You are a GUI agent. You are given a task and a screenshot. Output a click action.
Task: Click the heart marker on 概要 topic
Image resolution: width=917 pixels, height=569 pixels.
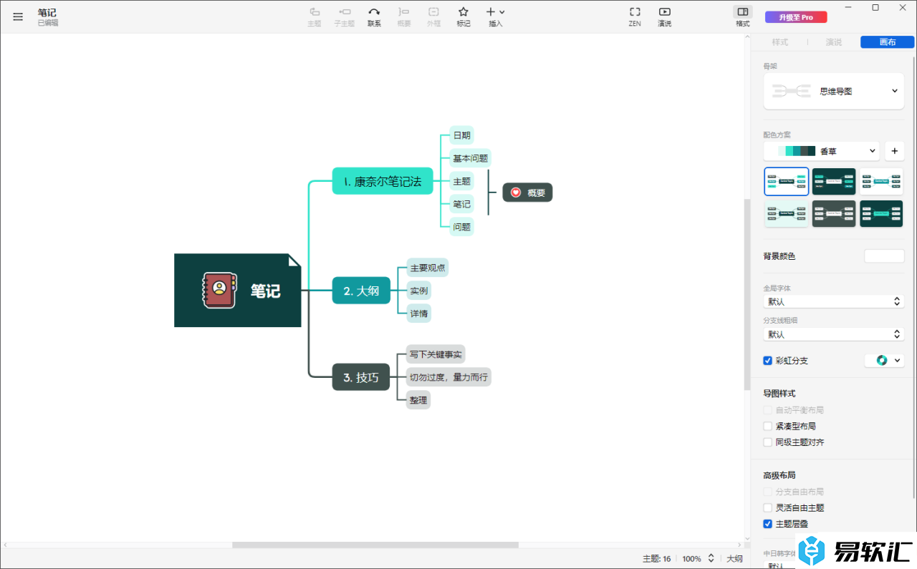(x=516, y=193)
